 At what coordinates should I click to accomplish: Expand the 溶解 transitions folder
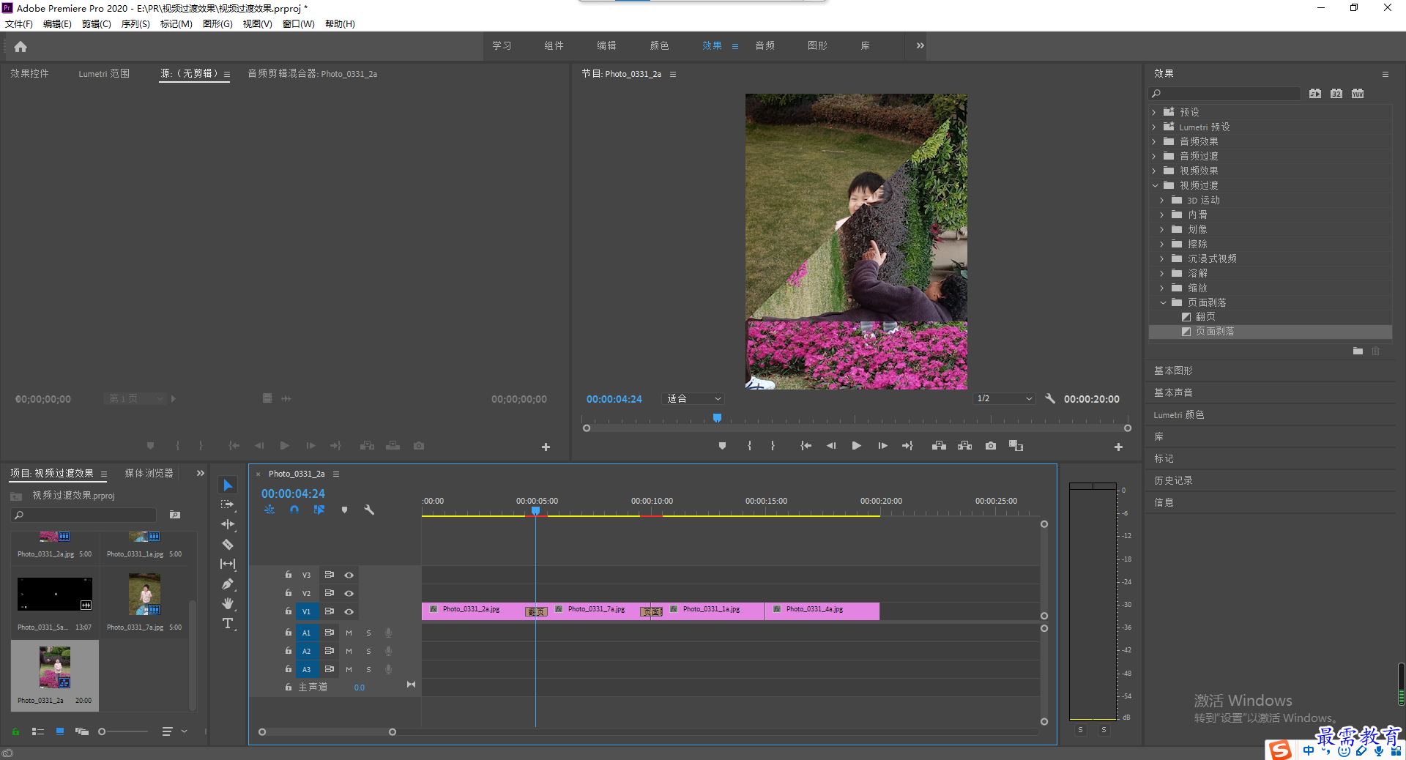[x=1162, y=274]
